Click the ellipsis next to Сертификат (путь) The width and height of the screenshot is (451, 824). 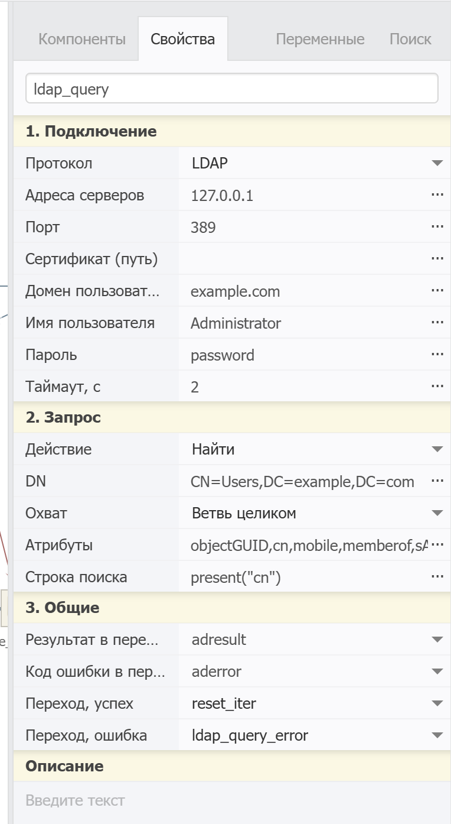click(x=437, y=259)
